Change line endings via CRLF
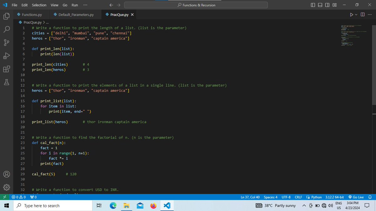Image resolution: width=376 pixels, height=211 pixels. pos(298,197)
